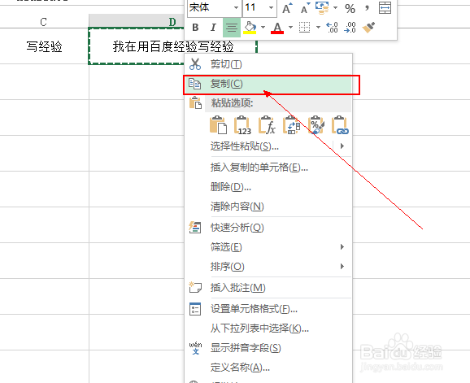
Task: Click insert comment note icon
Action: tap(195, 287)
